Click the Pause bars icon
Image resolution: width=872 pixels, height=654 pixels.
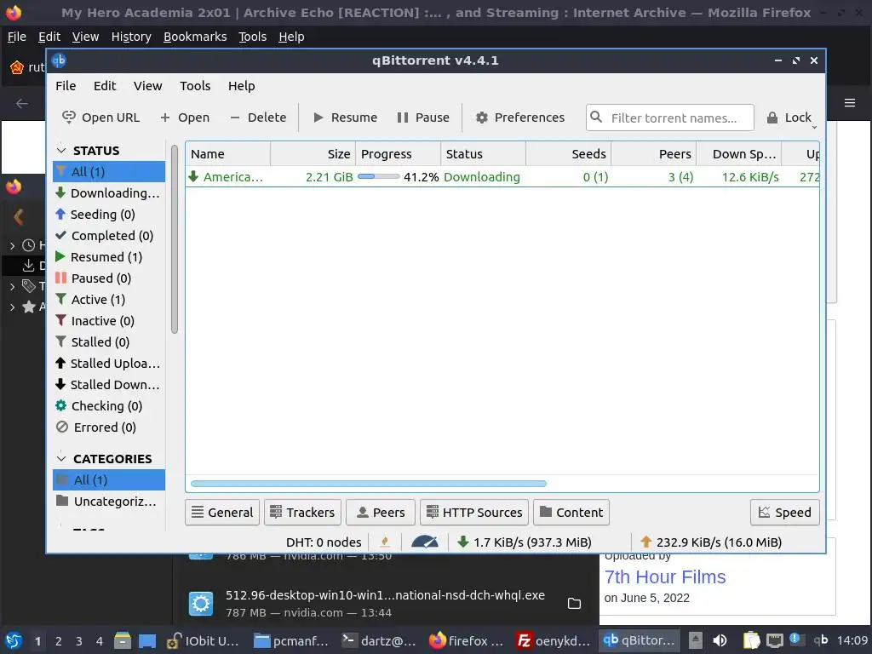tap(403, 118)
